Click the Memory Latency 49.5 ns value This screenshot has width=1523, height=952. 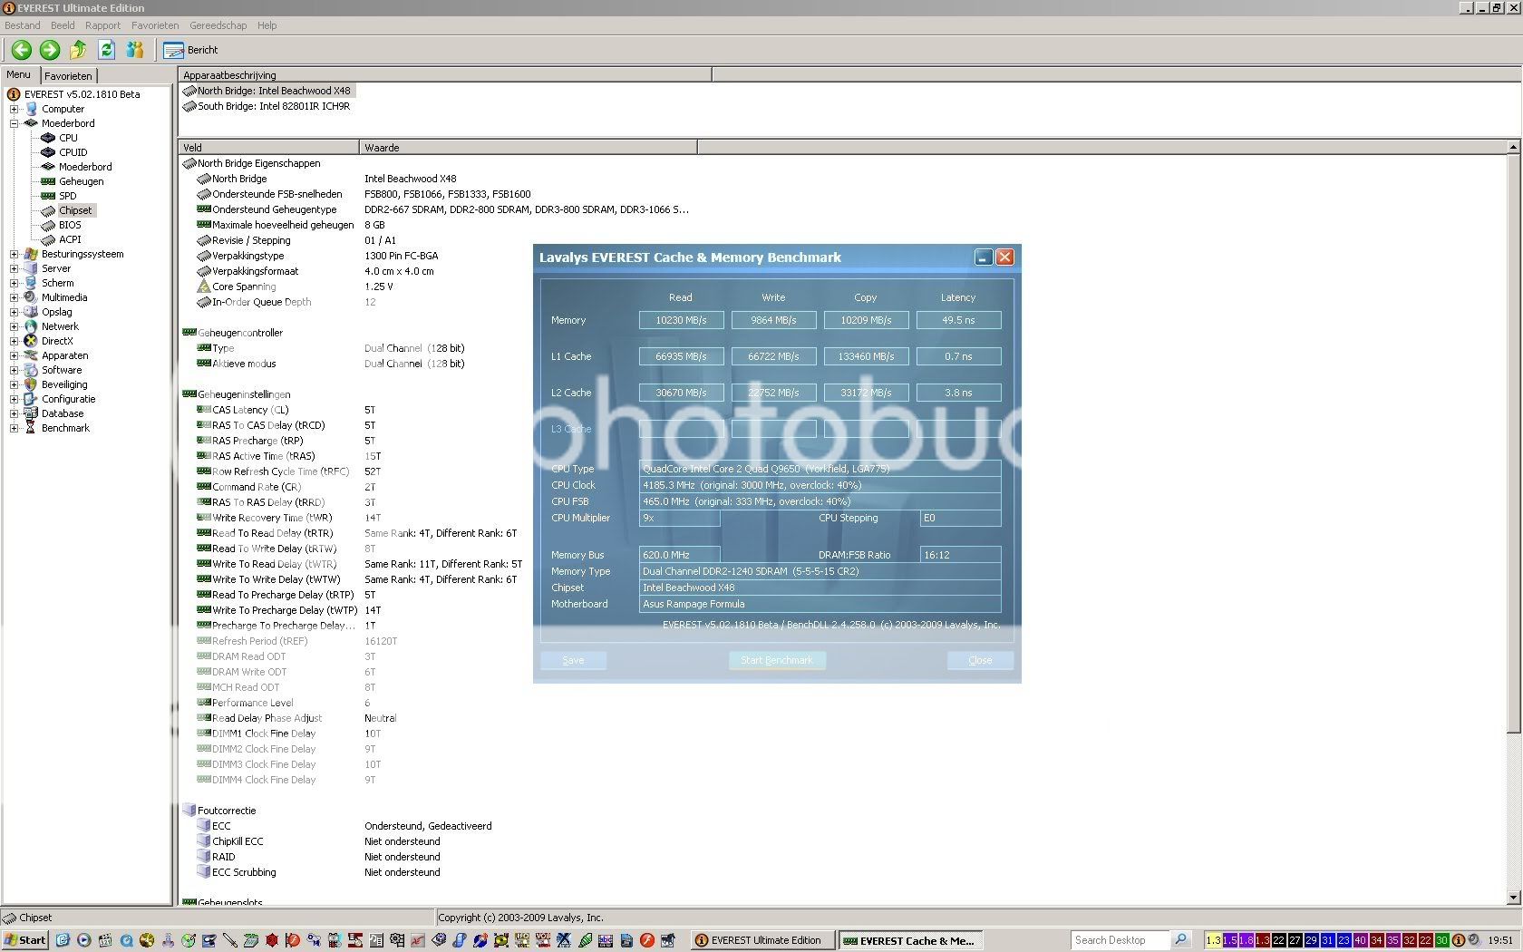[x=958, y=320]
